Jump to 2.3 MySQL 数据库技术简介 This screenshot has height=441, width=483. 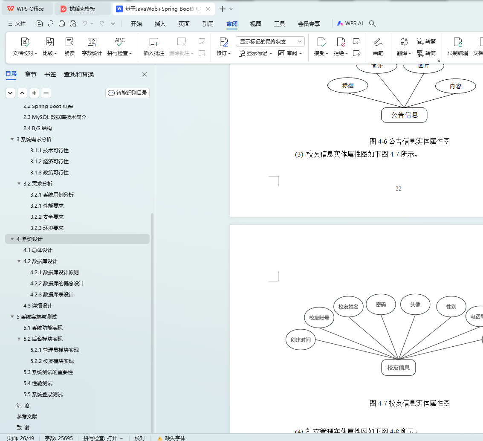click(55, 117)
